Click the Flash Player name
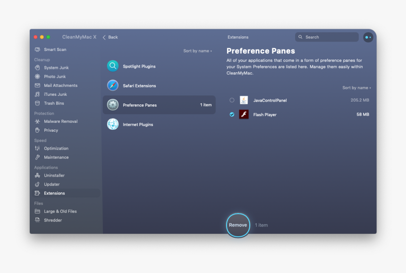 click(x=265, y=114)
